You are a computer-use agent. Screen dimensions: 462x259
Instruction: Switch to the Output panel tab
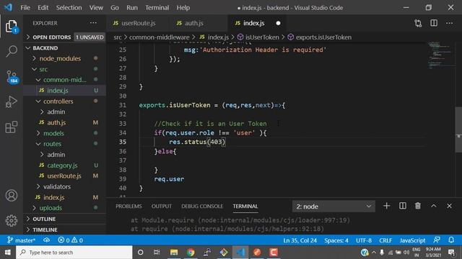[x=162, y=206]
